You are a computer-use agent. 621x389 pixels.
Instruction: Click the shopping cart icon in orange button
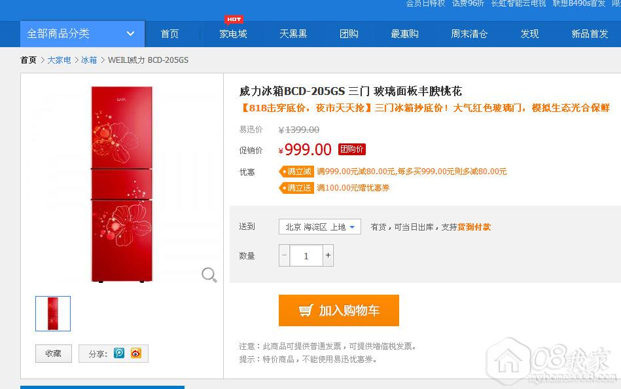click(306, 310)
